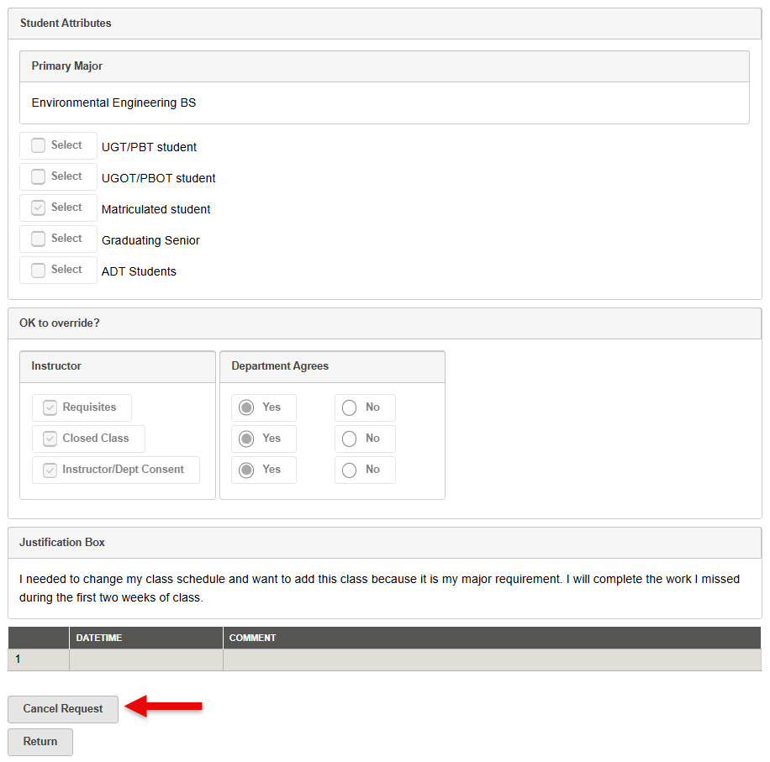Click the Environmental Engineering BS major entry
Viewport: 770px width, 762px height.
(x=113, y=102)
